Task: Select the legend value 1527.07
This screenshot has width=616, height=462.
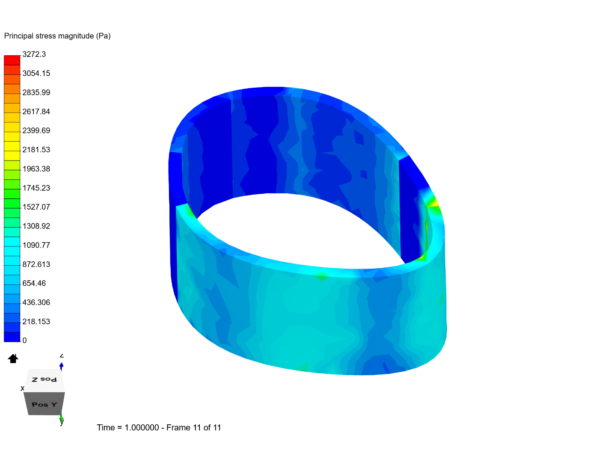Action: click(x=36, y=207)
